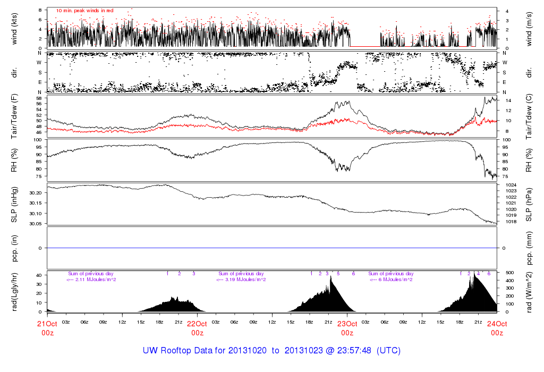Click the UW Rooftop Data title text
This screenshot has width=544, height=372.
click(271, 351)
